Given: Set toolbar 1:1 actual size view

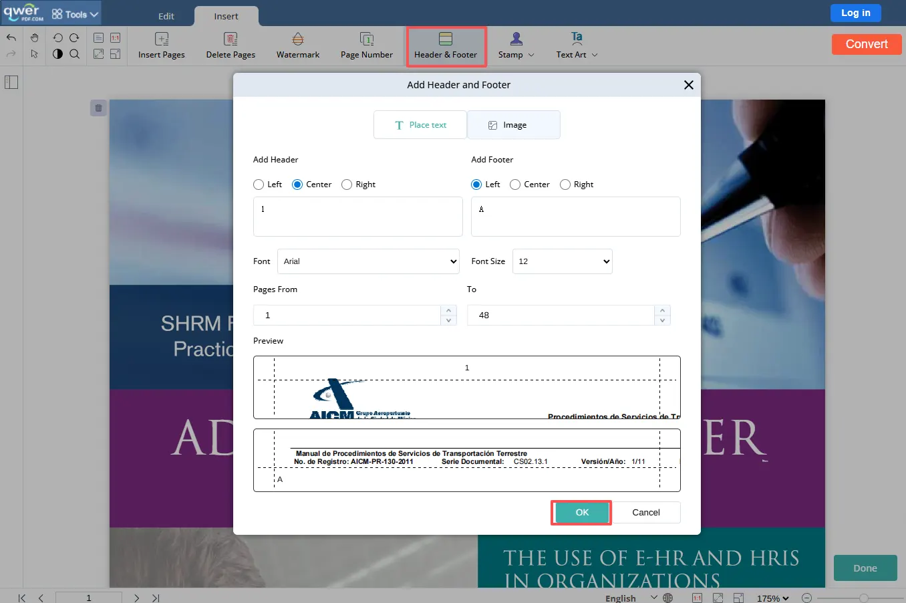Looking at the screenshot, I should point(115,38).
